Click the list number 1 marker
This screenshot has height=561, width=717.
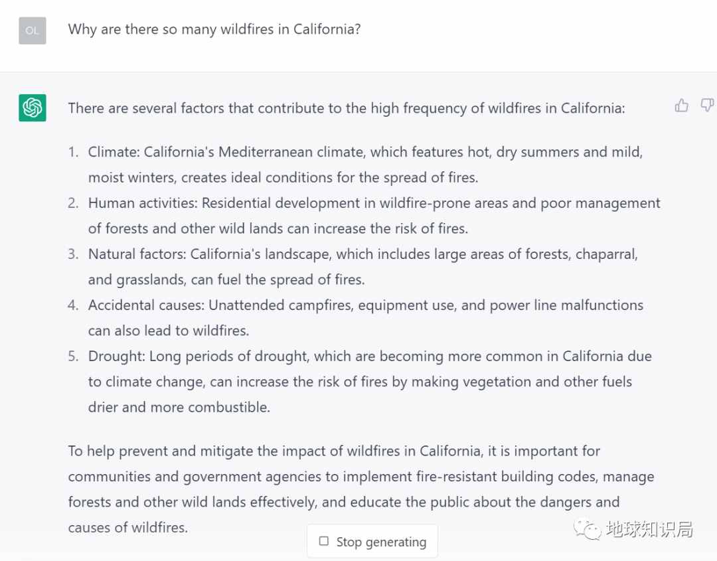coord(73,152)
